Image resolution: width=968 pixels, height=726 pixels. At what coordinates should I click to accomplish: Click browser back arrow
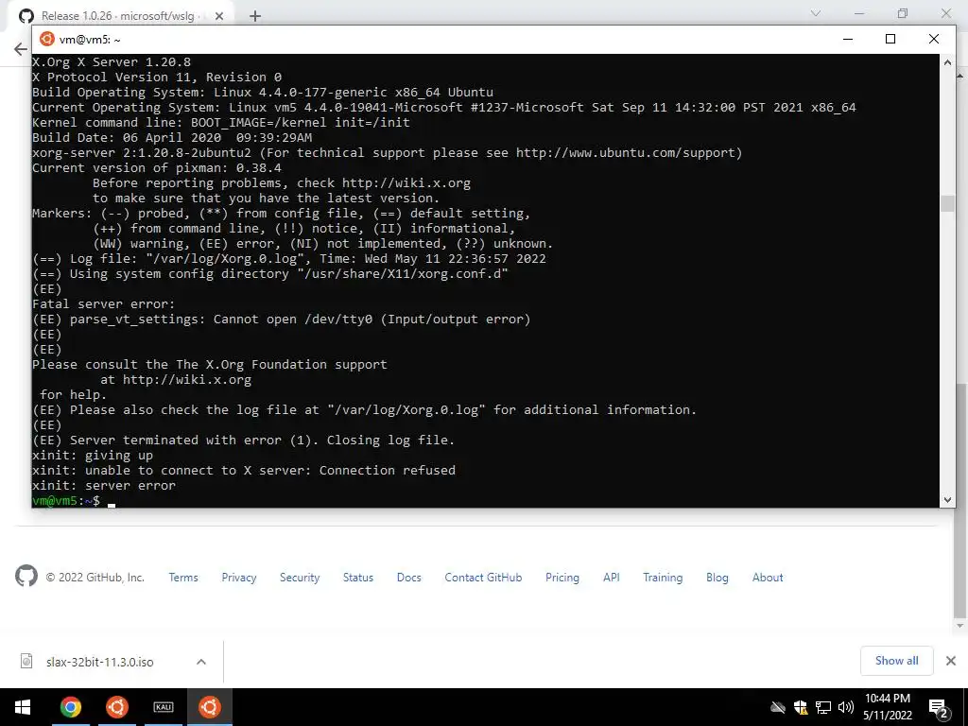coord(21,49)
